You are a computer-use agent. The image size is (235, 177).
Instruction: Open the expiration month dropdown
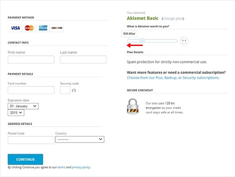pyautogui.click(x=23, y=106)
